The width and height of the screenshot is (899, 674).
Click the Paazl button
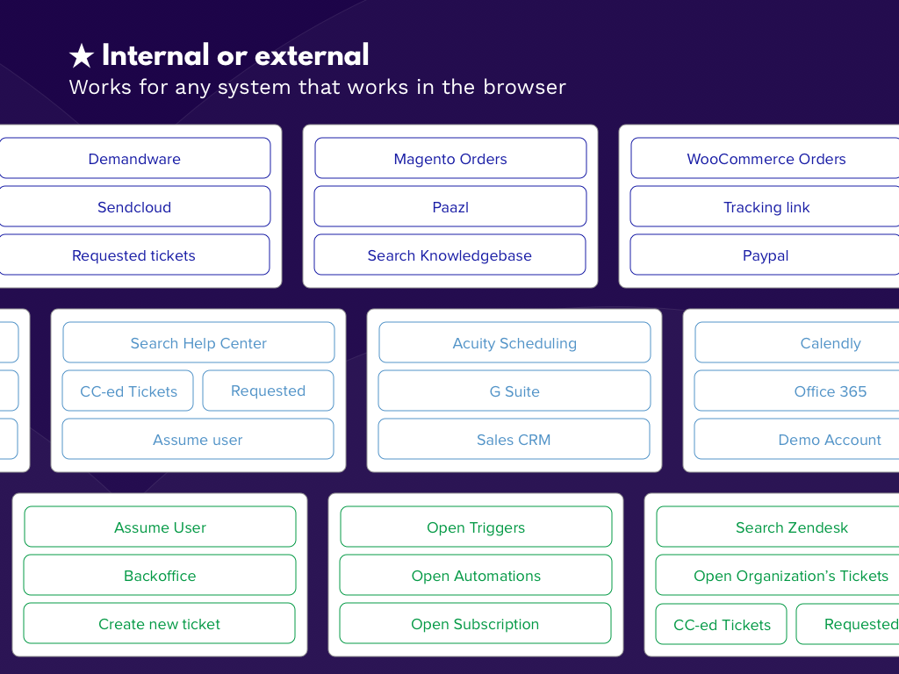point(450,207)
